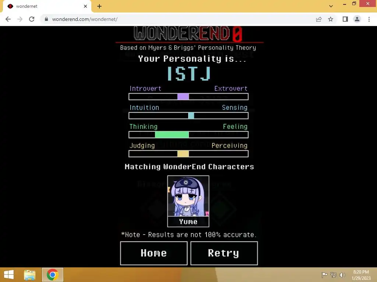Open the Chrome three-dot menu

369,19
